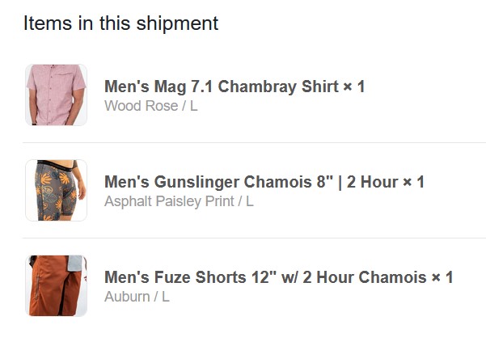Click the × 1 quantity on Chambray Shirt

354,86
